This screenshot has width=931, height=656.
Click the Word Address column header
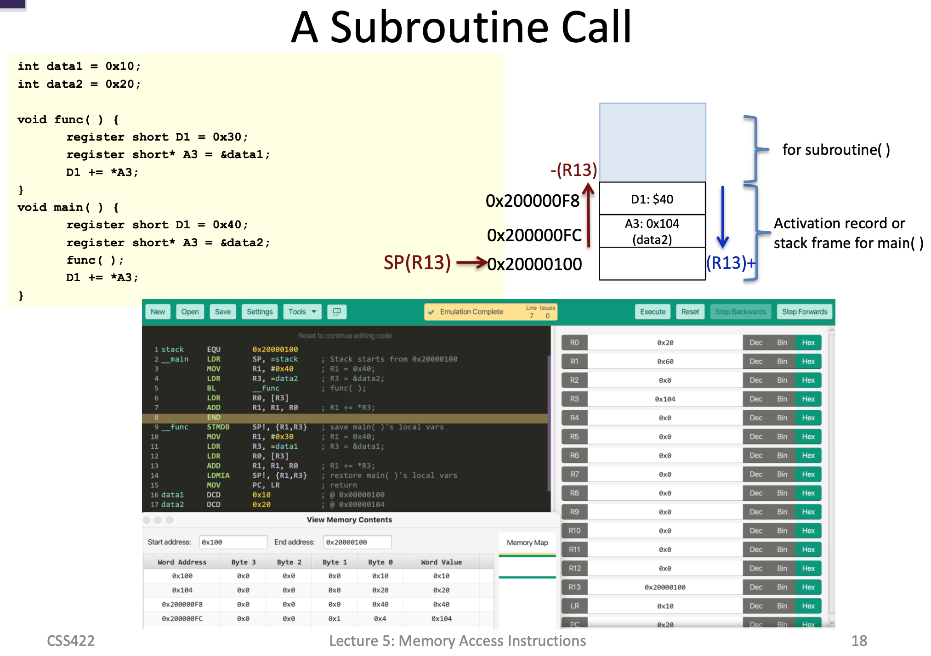tap(182, 562)
